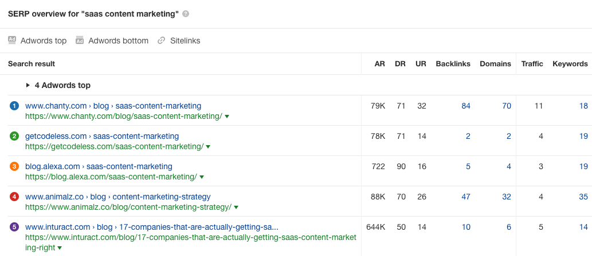This screenshot has width=592, height=256.
Task: Open the 6 domains for inturact.com
Action: click(509, 227)
